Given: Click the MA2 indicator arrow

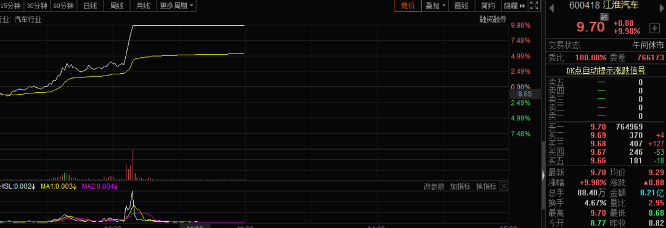Looking at the screenshot, I should [x=116, y=187].
